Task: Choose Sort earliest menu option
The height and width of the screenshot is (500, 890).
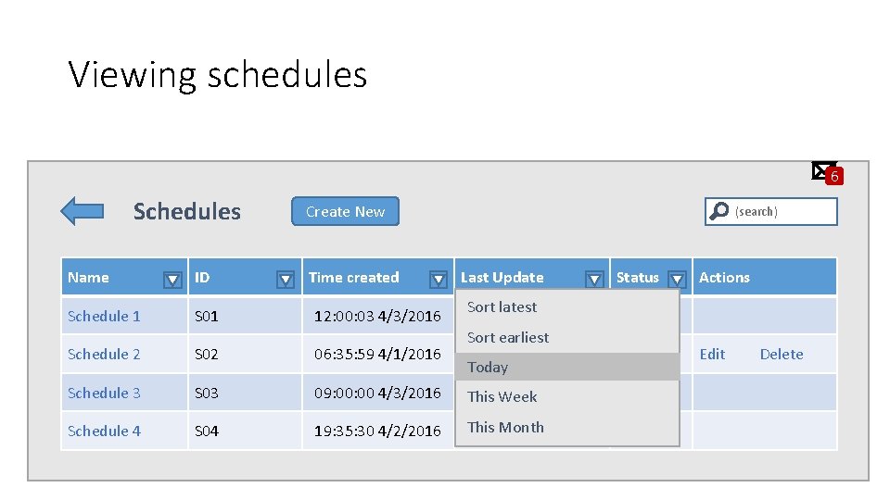Action: tap(508, 338)
